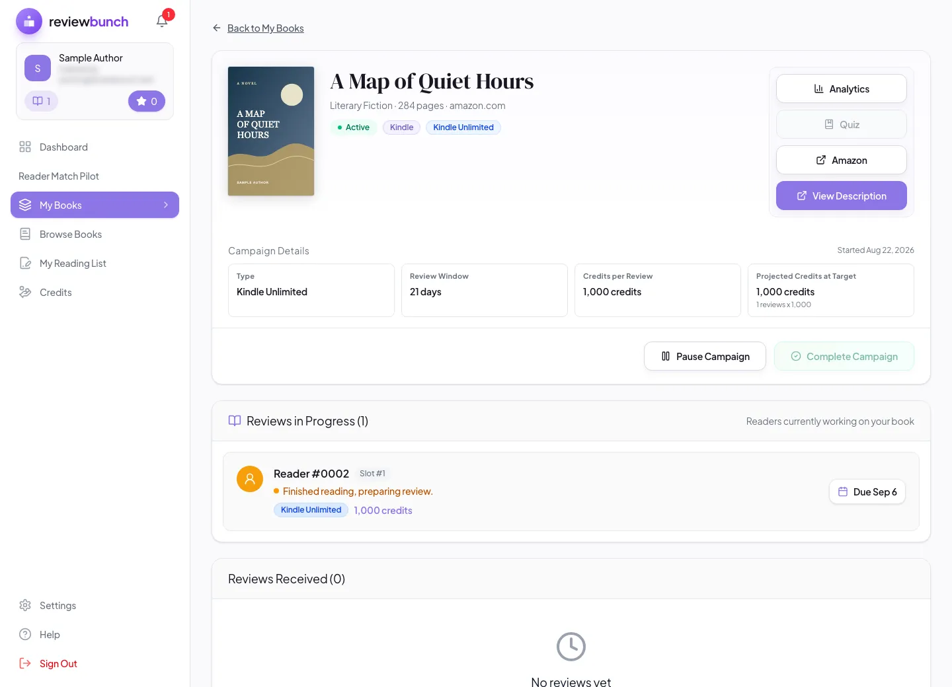Open the Amazon button

pos(841,160)
